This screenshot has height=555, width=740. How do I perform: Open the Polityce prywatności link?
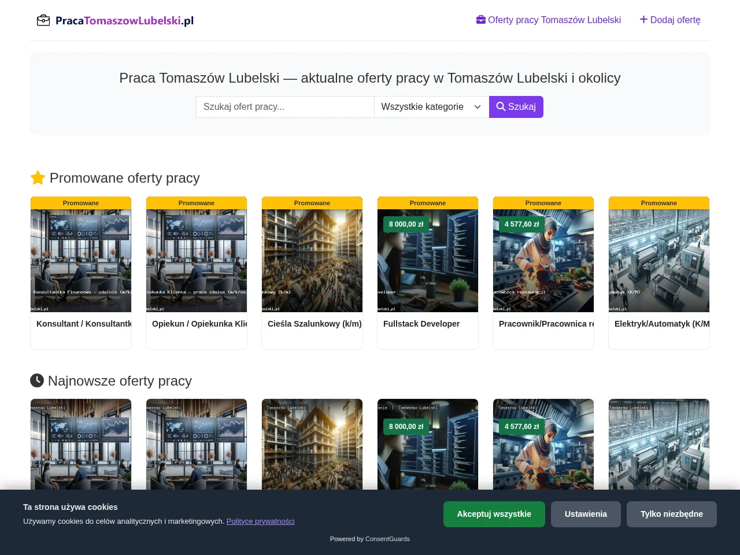261,521
